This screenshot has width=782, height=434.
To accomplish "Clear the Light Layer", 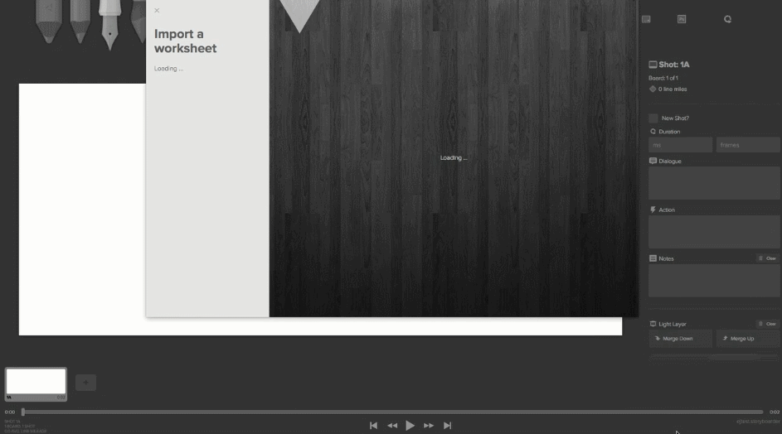I will 767,324.
